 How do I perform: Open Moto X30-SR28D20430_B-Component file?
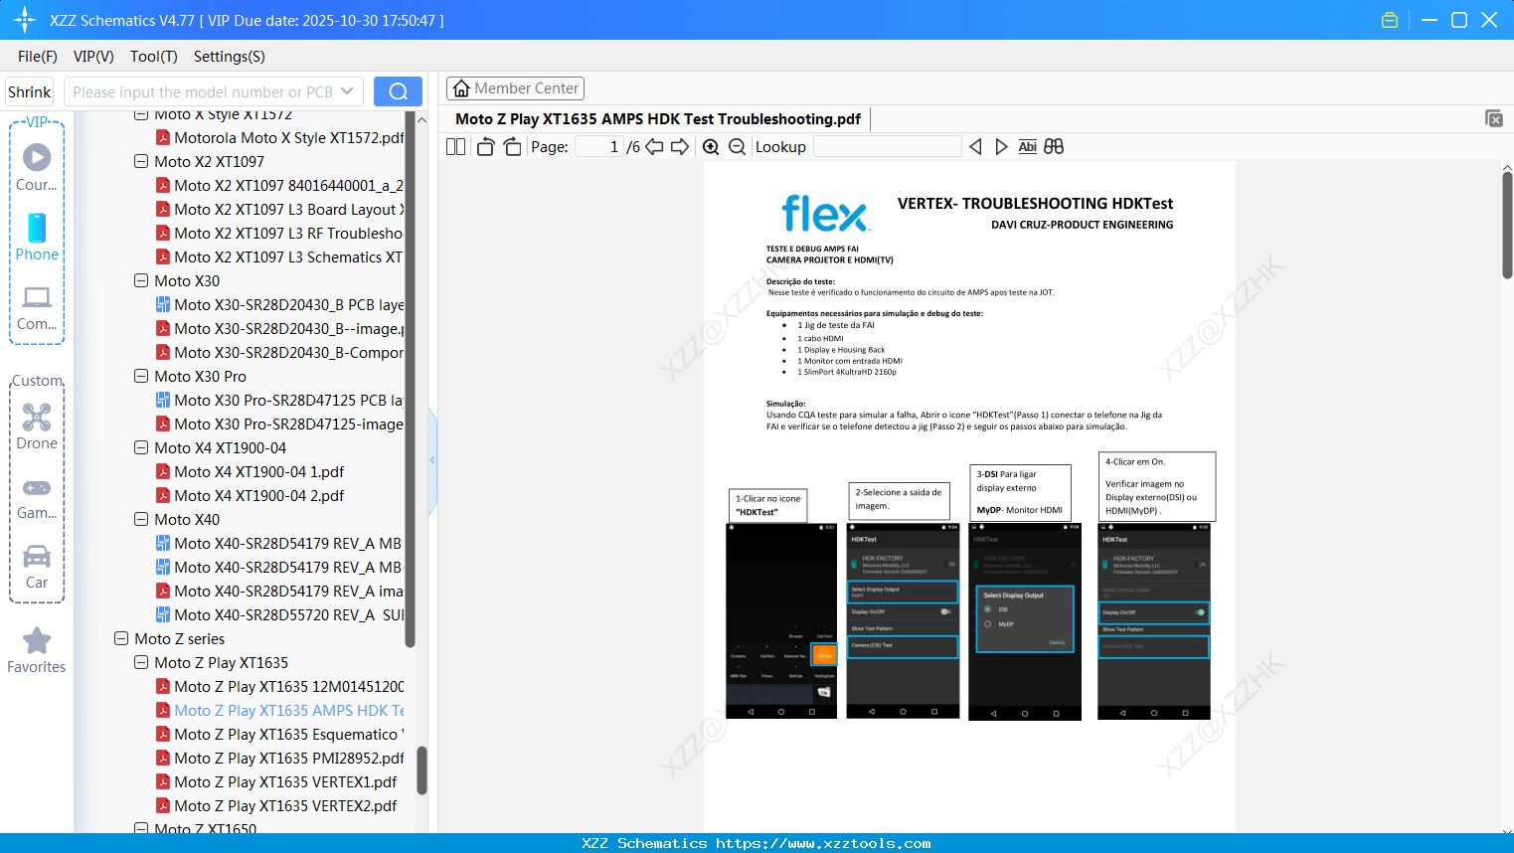pyautogui.click(x=280, y=352)
